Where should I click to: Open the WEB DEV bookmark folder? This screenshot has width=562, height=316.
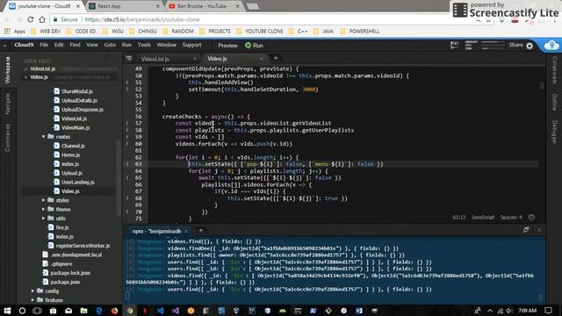(x=46, y=32)
